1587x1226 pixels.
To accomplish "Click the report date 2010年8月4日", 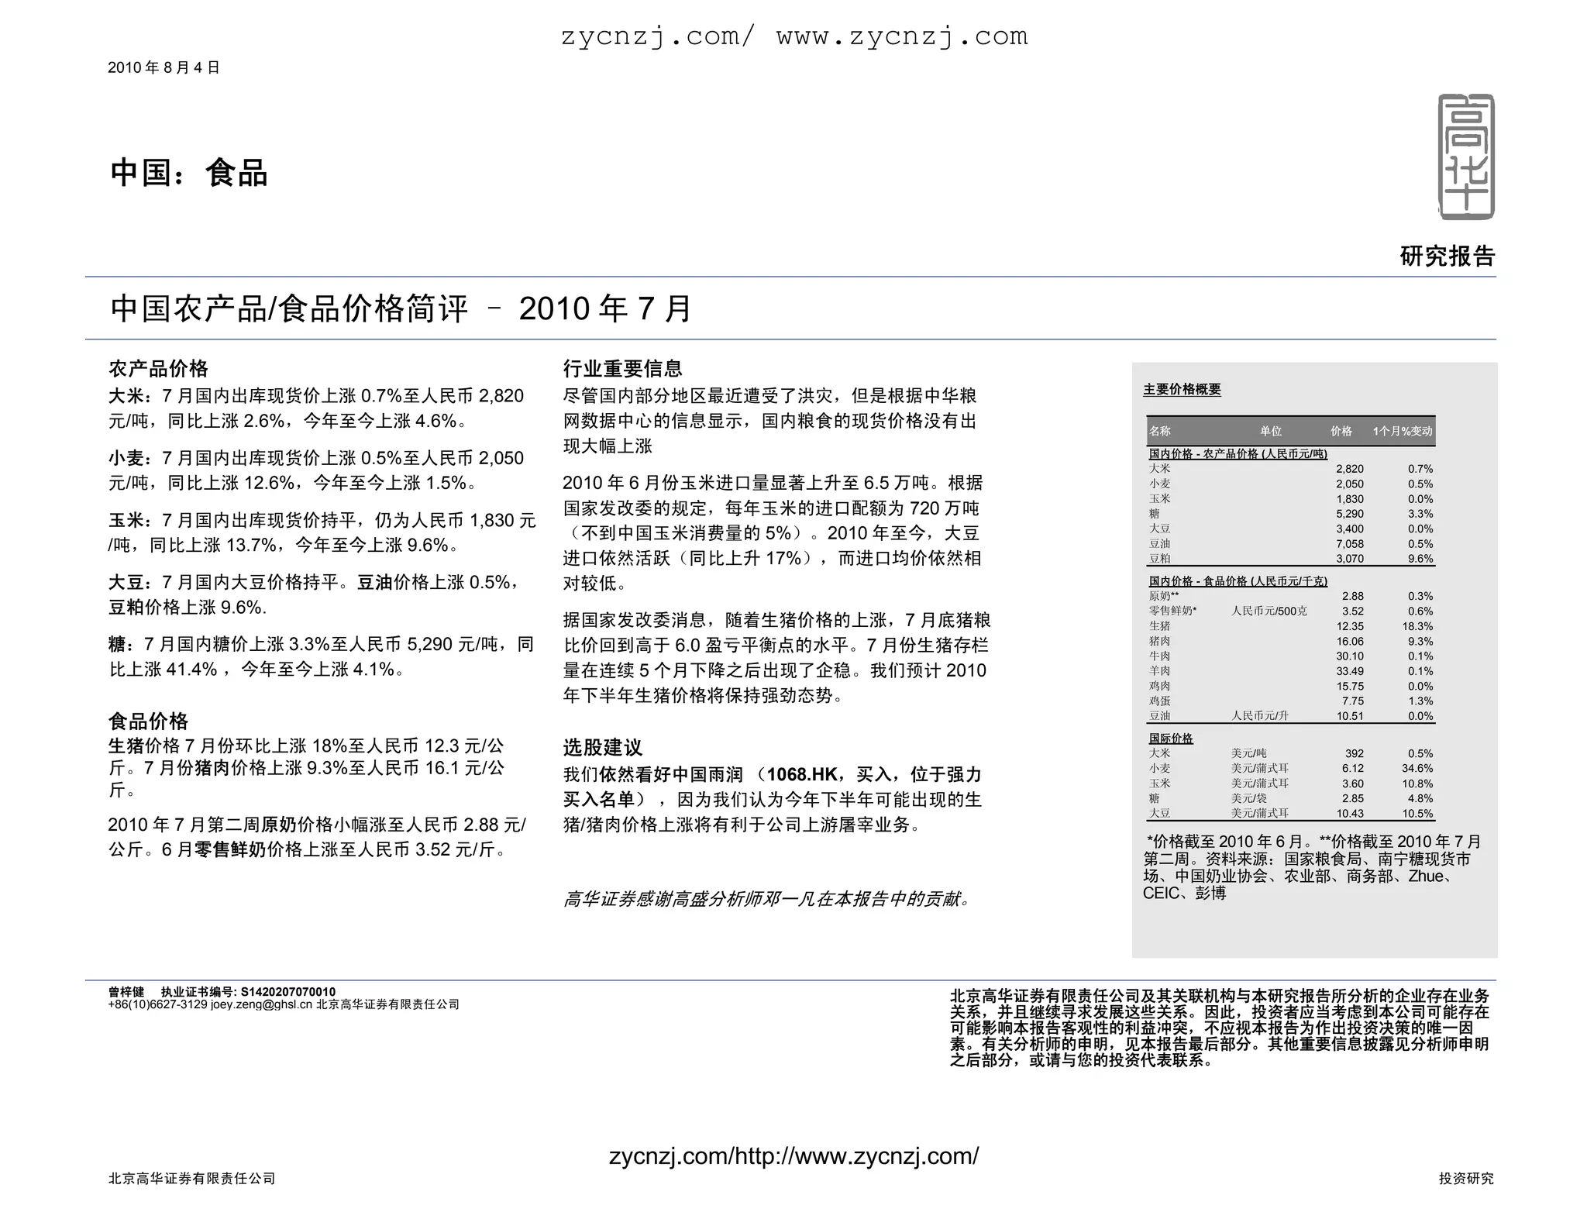I will 164,67.
